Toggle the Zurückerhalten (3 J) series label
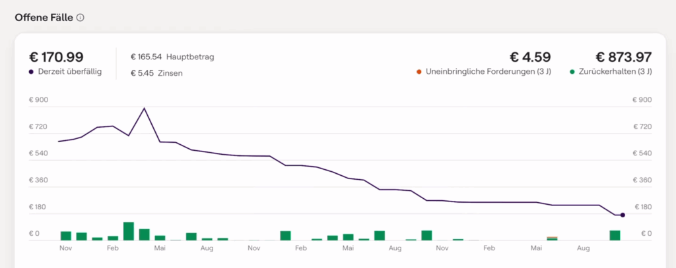The width and height of the screenshot is (676, 268). coord(615,71)
